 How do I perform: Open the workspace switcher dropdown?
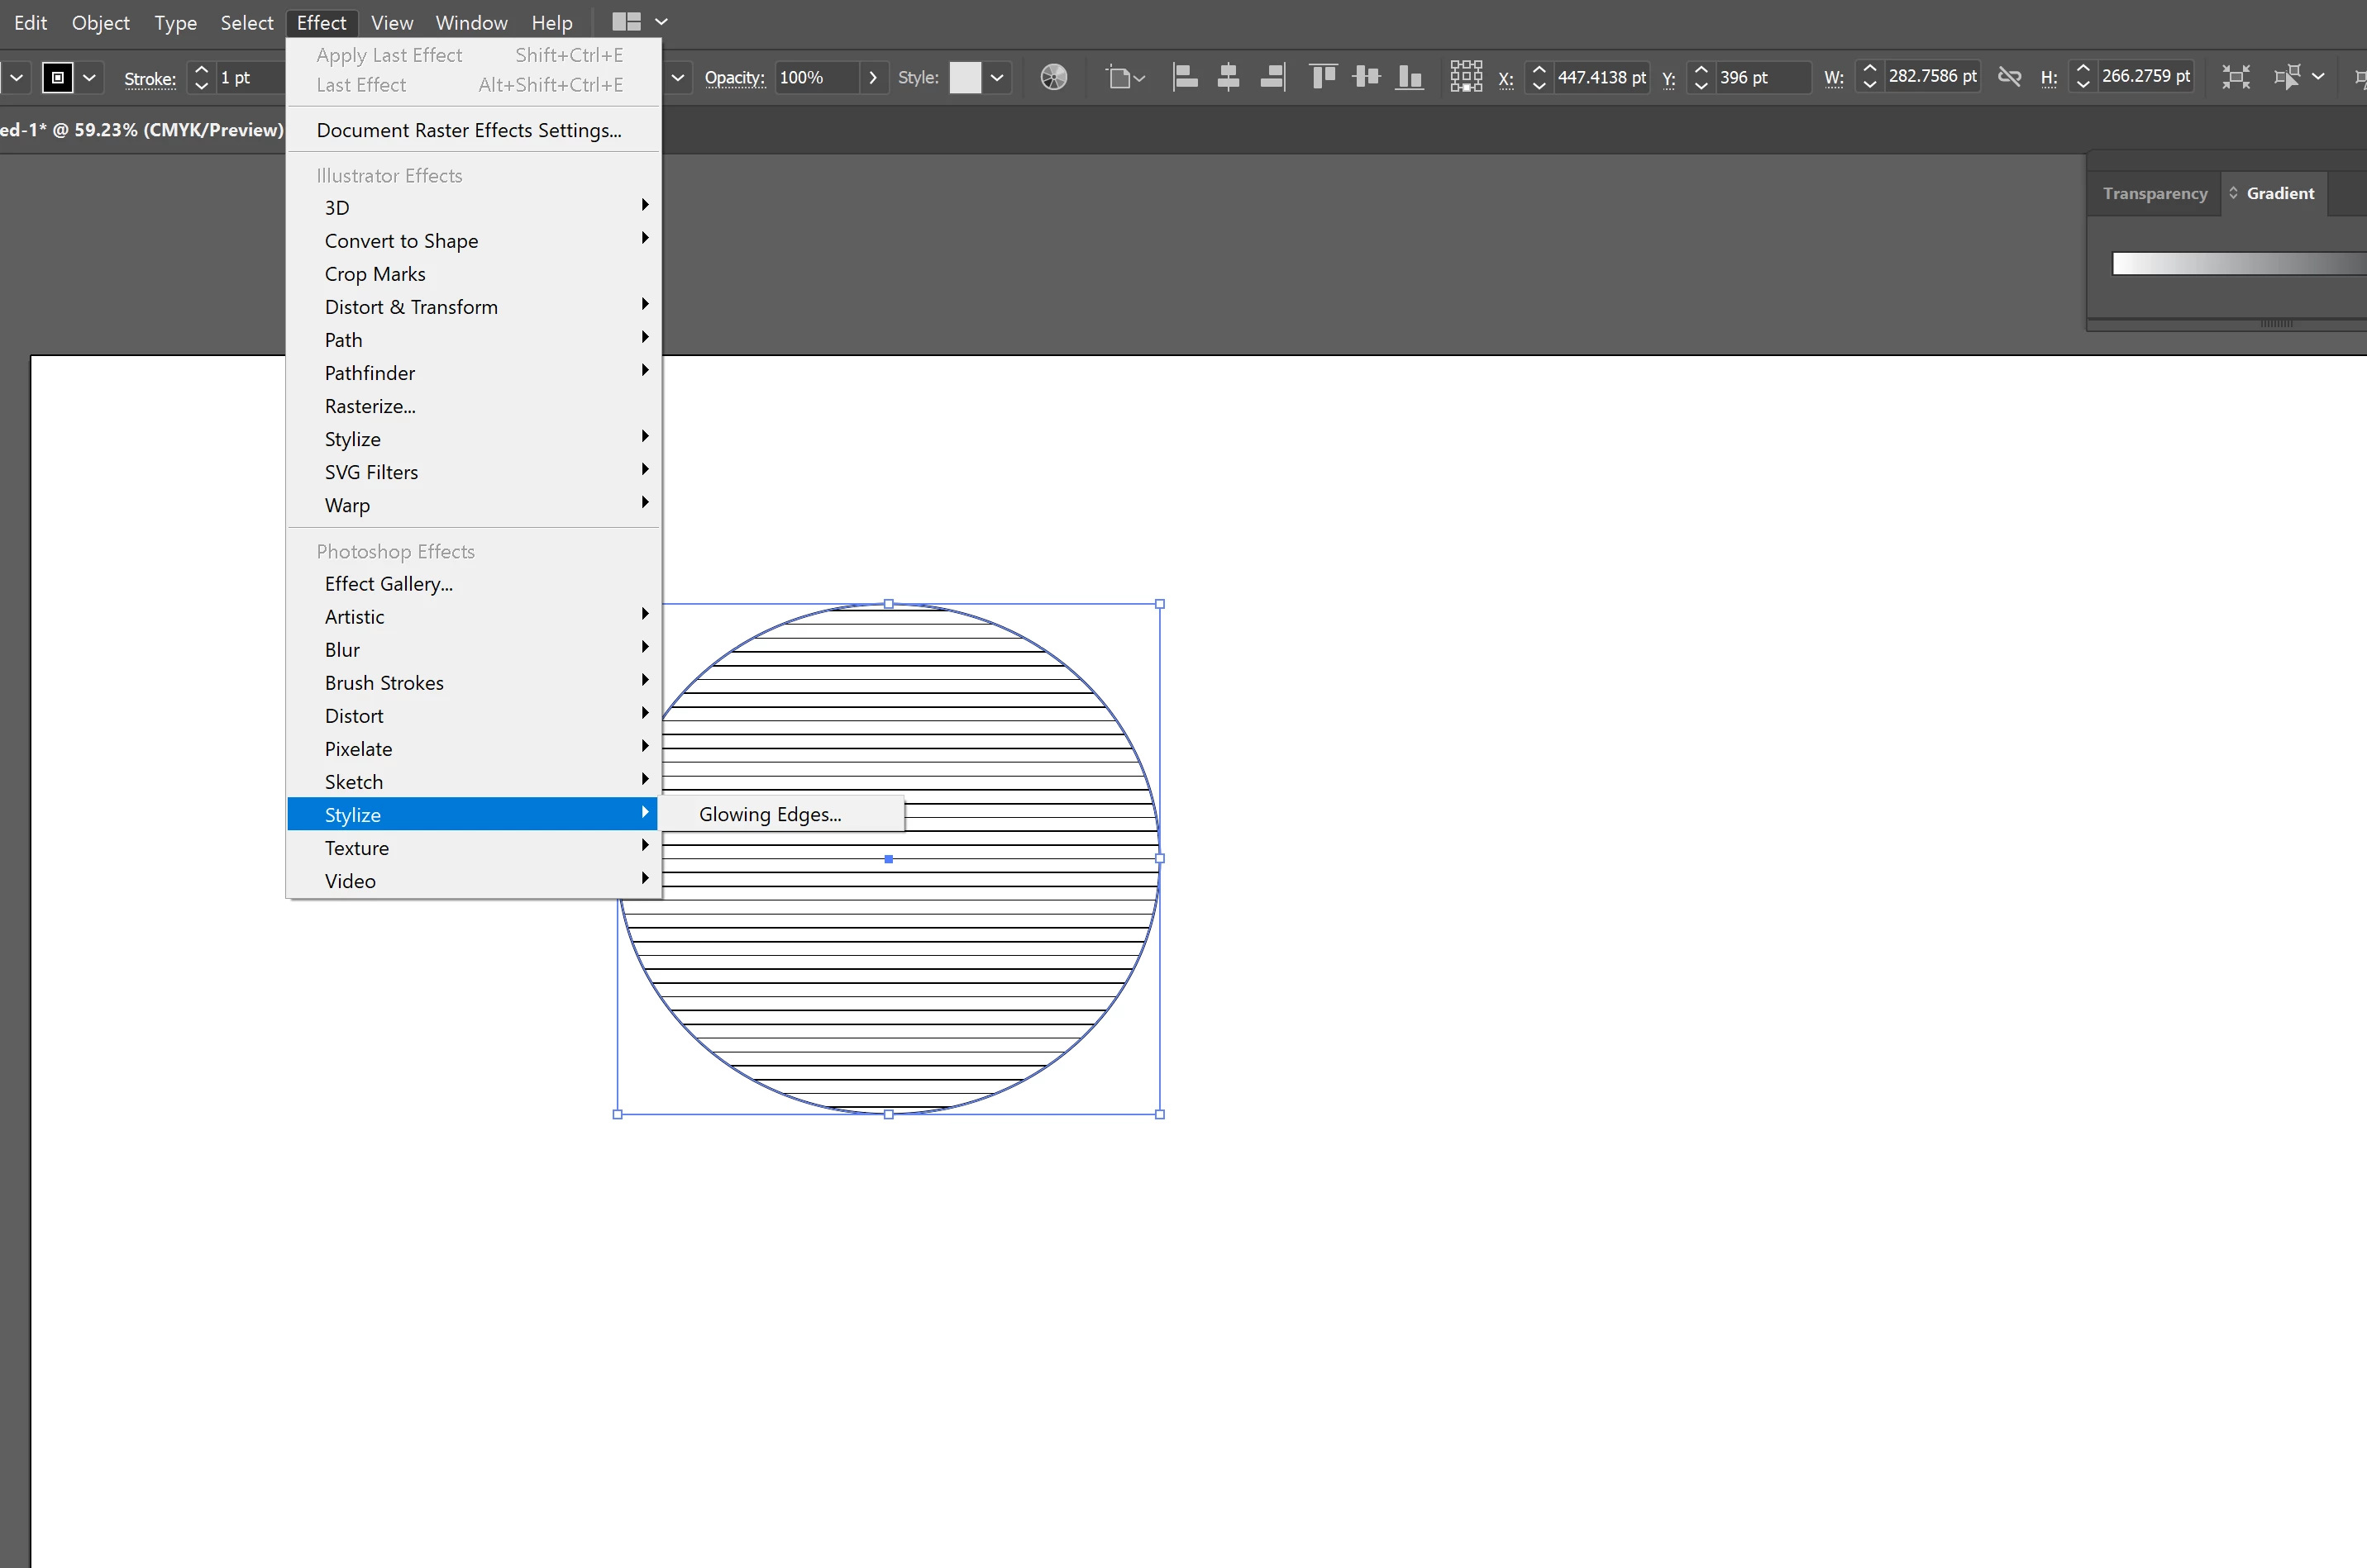[661, 22]
